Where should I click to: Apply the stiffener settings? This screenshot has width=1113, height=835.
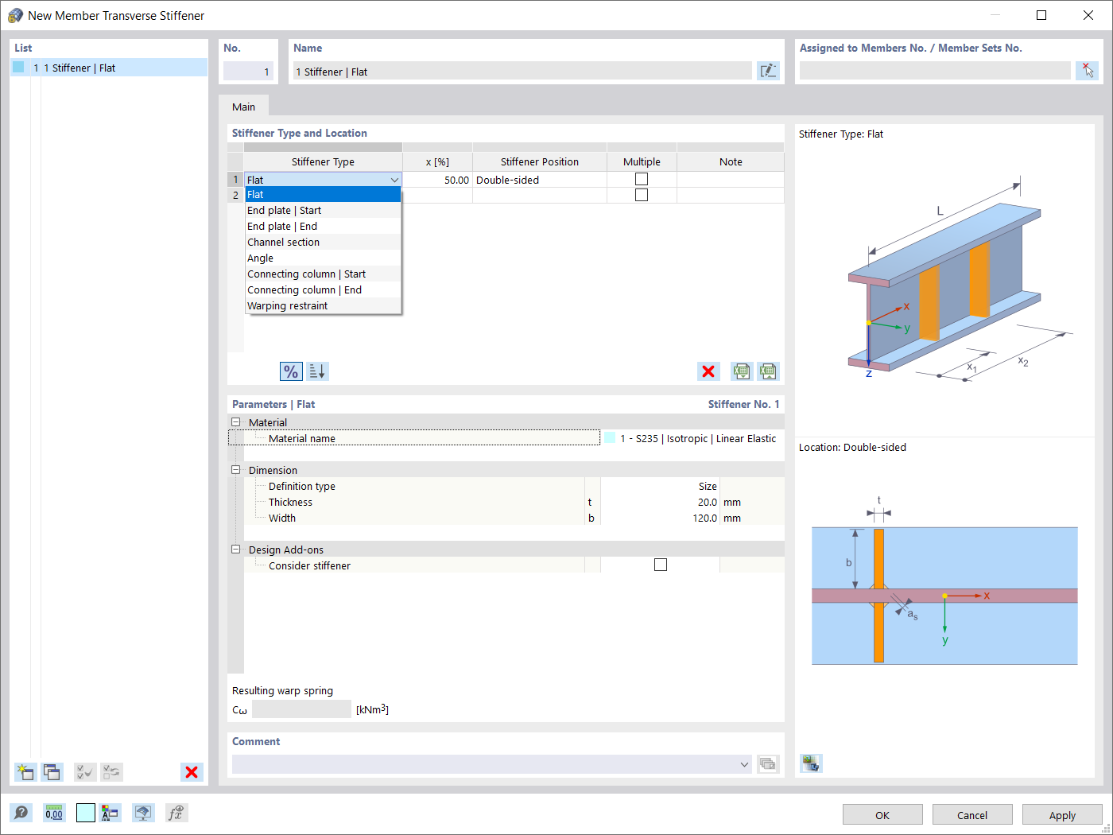coord(1061,814)
